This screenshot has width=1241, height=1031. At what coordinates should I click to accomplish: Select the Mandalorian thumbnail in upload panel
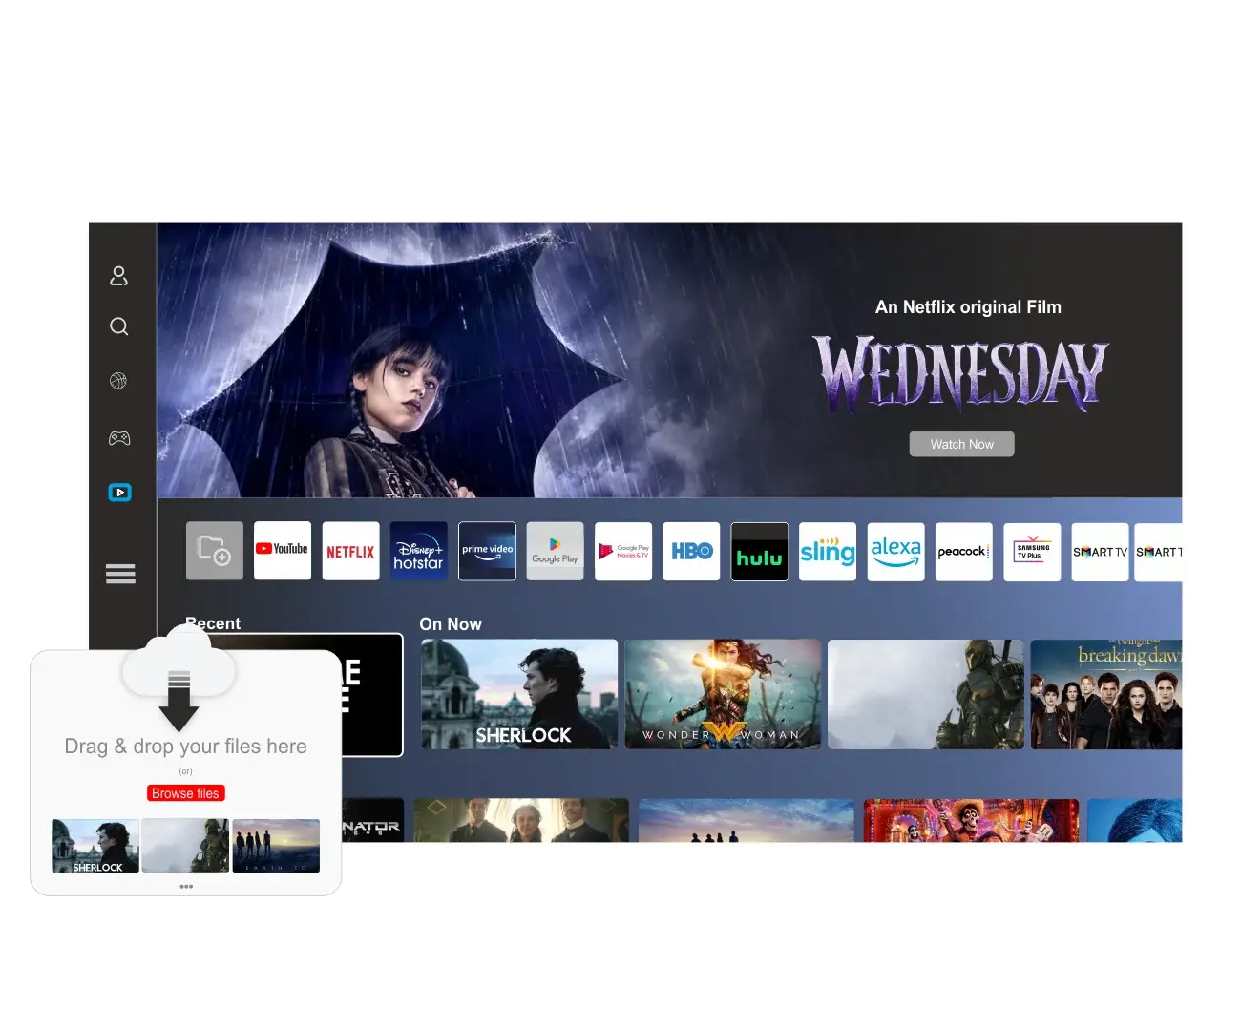185,846
